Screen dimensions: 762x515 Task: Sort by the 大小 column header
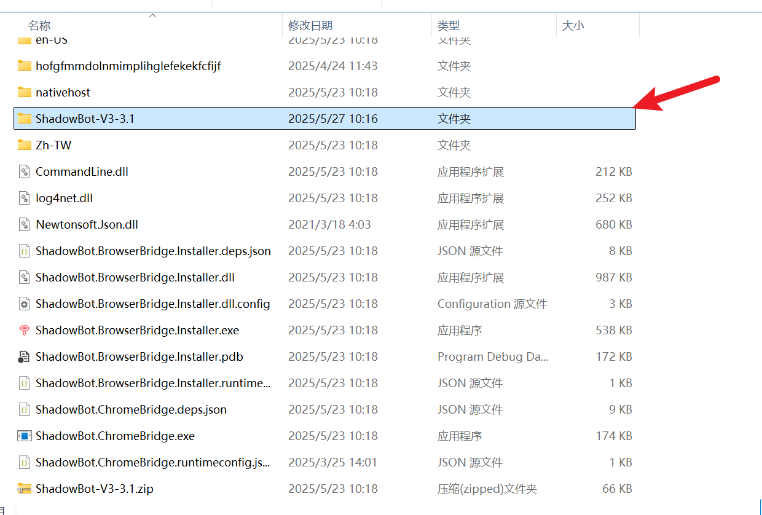click(x=573, y=26)
